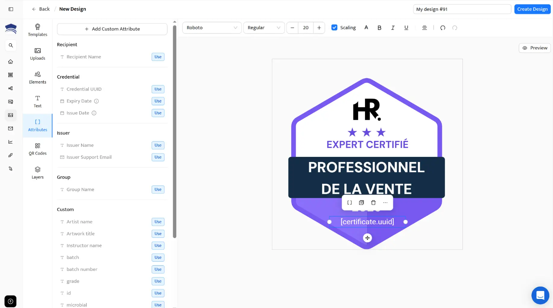This screenshot has width=553, height=308.
Task: Toggle bold formatting
Action: coord(379,27)
